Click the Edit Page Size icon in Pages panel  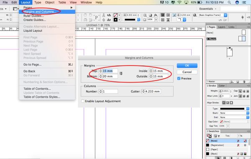tap(231, 82)
